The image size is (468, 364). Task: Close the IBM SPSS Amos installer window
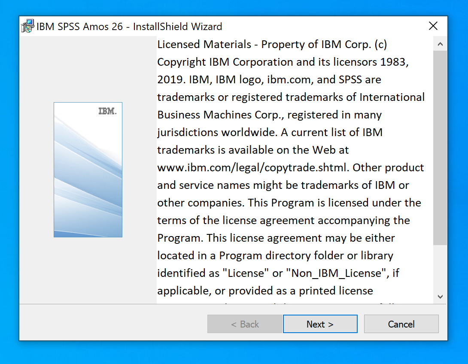point(433,26)
